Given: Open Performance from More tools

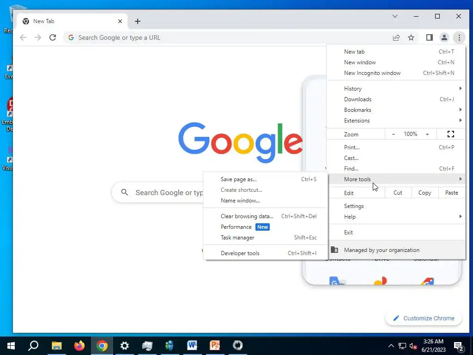Looking at the screenshot, I should point(265,226).
